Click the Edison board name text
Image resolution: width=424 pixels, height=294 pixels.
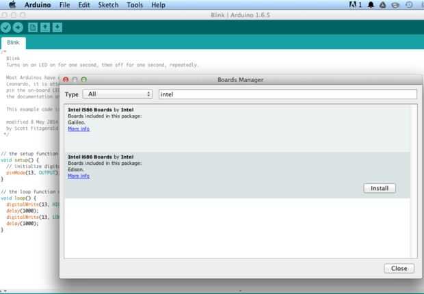76,170
